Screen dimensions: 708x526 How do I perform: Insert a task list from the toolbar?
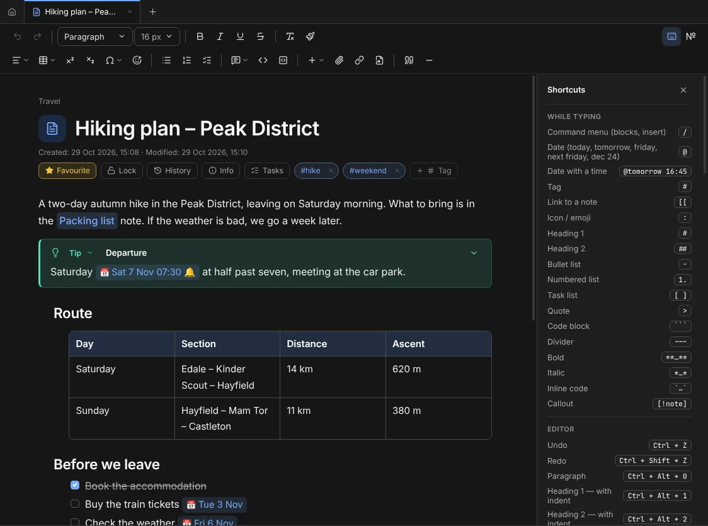pyautogui.click(x=207, y=60)
